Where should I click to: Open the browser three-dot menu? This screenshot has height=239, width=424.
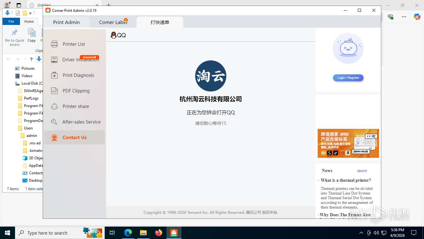click(x=404, y=17)
